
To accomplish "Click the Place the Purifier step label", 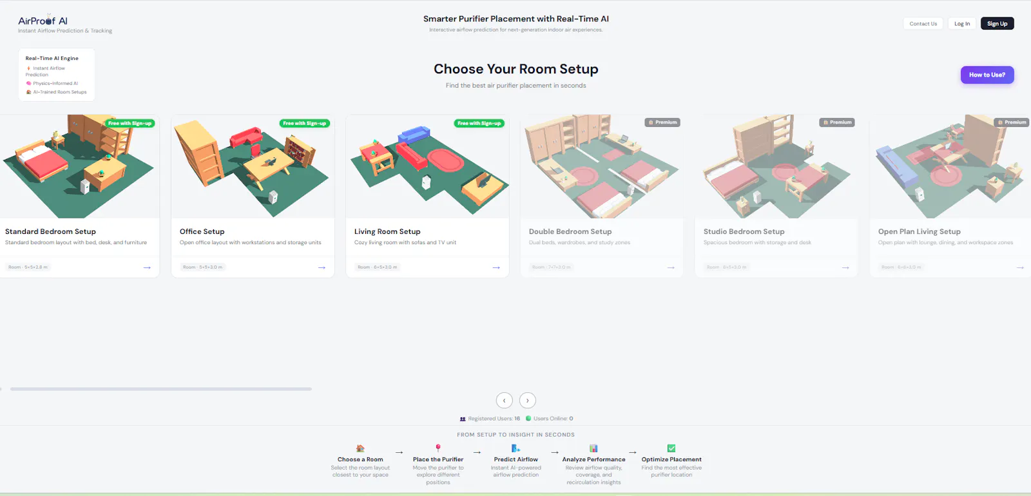I will point(438,460).
